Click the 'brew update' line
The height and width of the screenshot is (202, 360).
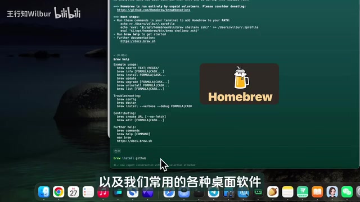click(127, 79)
